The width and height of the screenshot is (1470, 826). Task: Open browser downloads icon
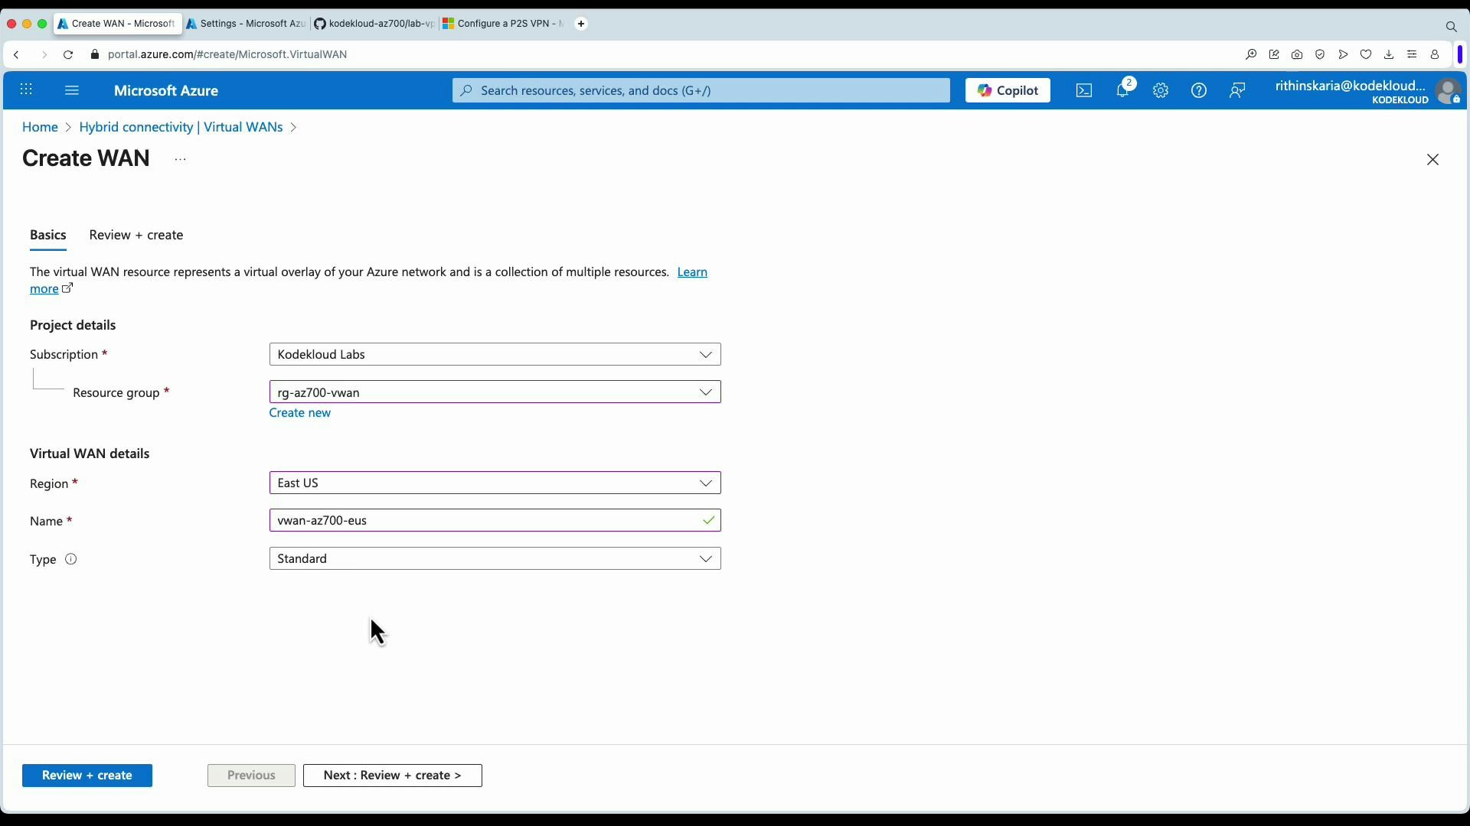point(1389,54)
